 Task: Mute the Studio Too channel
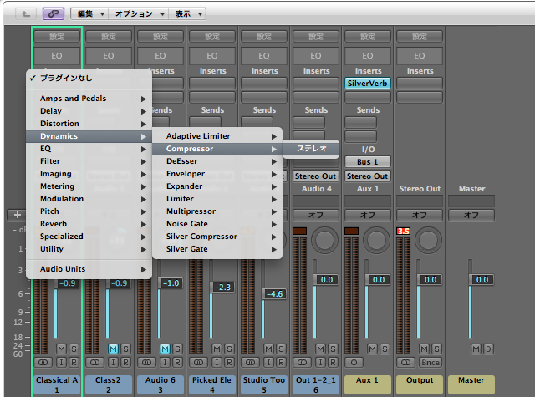[269, 349]
